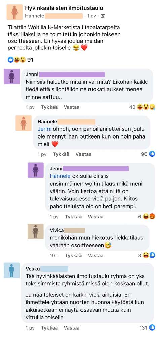This screenshot has height=339, width=162.
Task: View the like reaction with 96 count
Action: pyautogui.click(x=148, y=154)
